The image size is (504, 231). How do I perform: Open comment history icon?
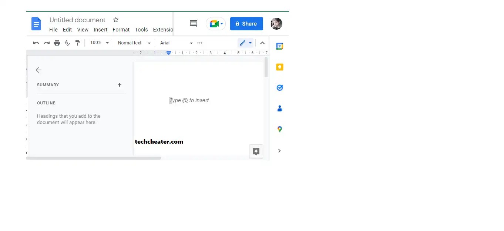point(193,23)
